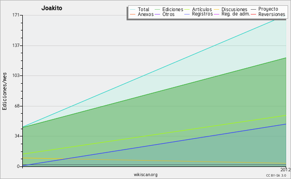Click the 103 y-axis value
Screen dimensions: 291x179
(x=16, y=75)
